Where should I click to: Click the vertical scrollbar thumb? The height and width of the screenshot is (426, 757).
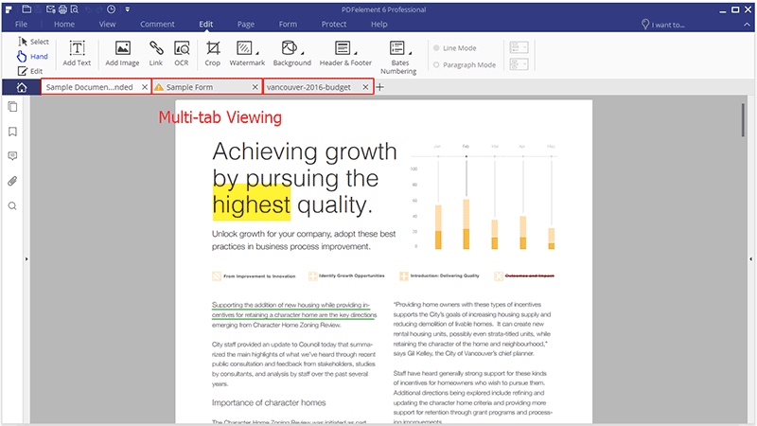[x=743, y=120]
